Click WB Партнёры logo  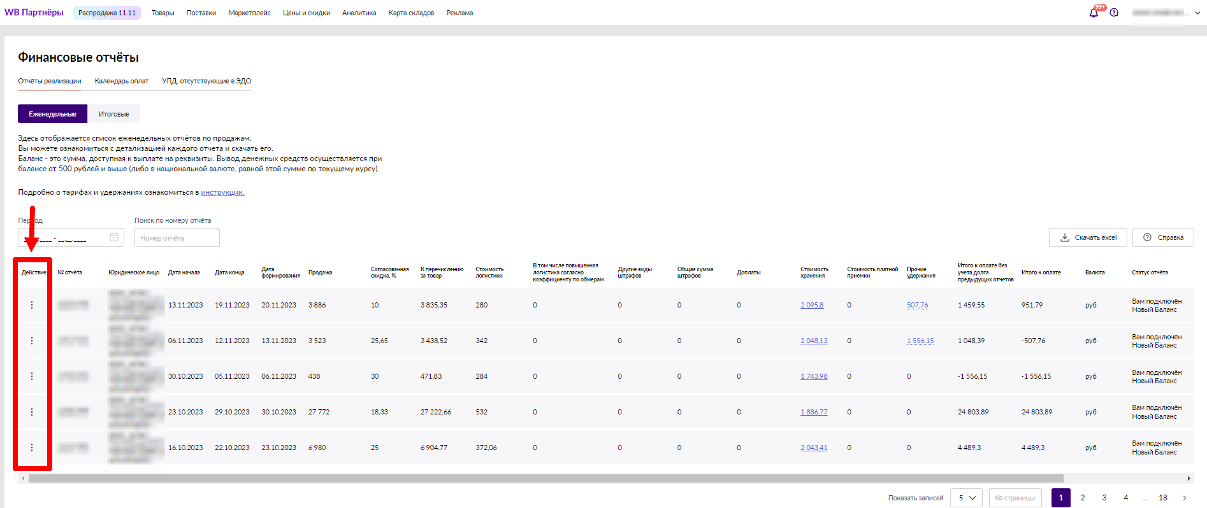click(x=34, y=12)
